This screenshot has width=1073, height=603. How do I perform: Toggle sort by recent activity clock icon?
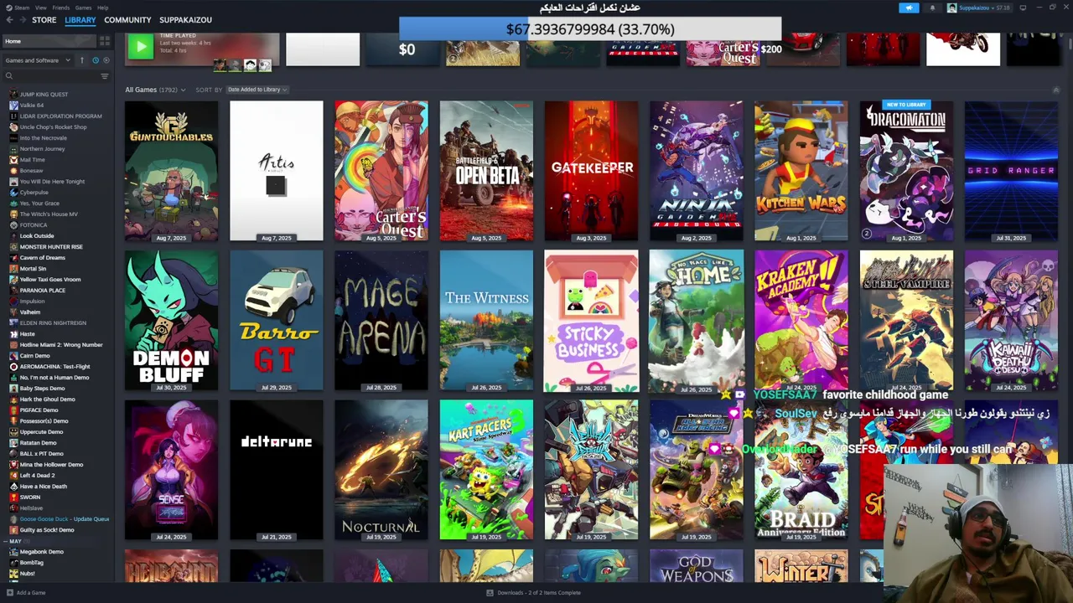coord(96,60)
